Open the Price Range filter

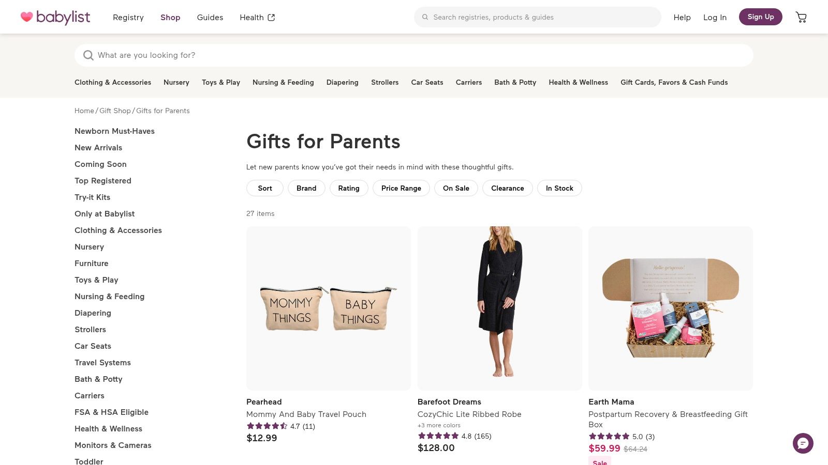tap(401, 188)
